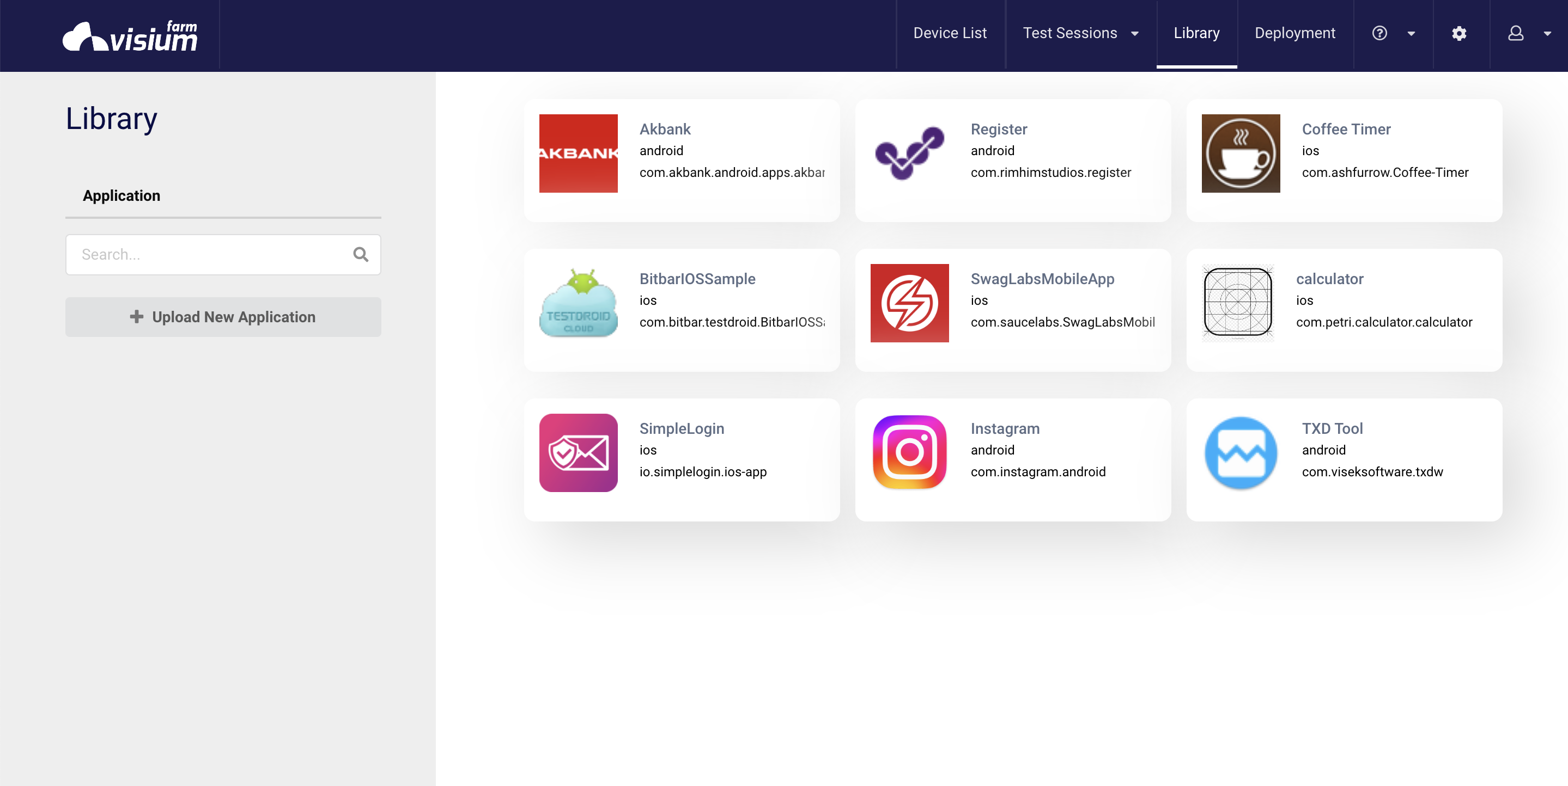Open the calculator placeholder grid icon
The image size is (1568, 786).
pyautogui.click(x=1238, y=303)
